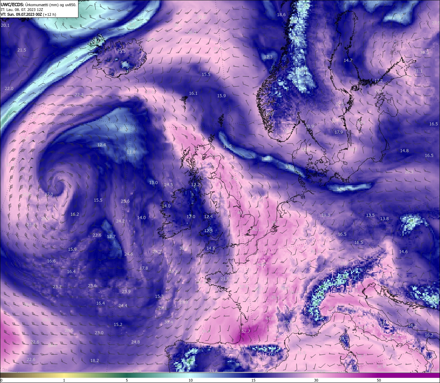The height and width of the screenshot is (383, 440).
Task: Click the 14.8 value over the Baltics
Action: [404, 151]
